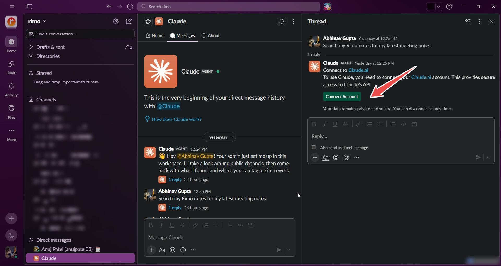Click the dark color swatch in title bar

[x=431, y=7]
